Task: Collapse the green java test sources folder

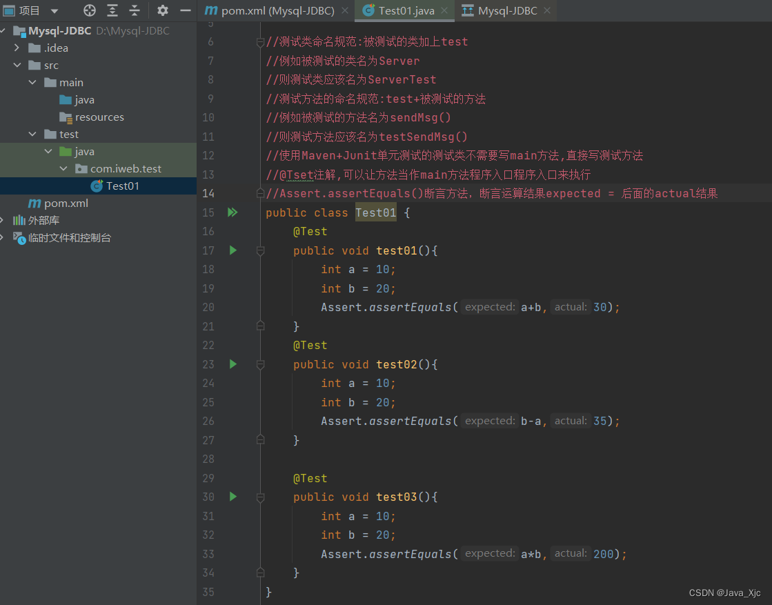Action: coord(48,151)
